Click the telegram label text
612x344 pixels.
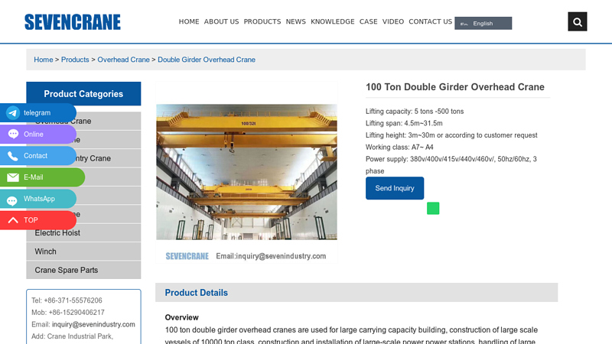pyautogui.click(x=37, y=112)
